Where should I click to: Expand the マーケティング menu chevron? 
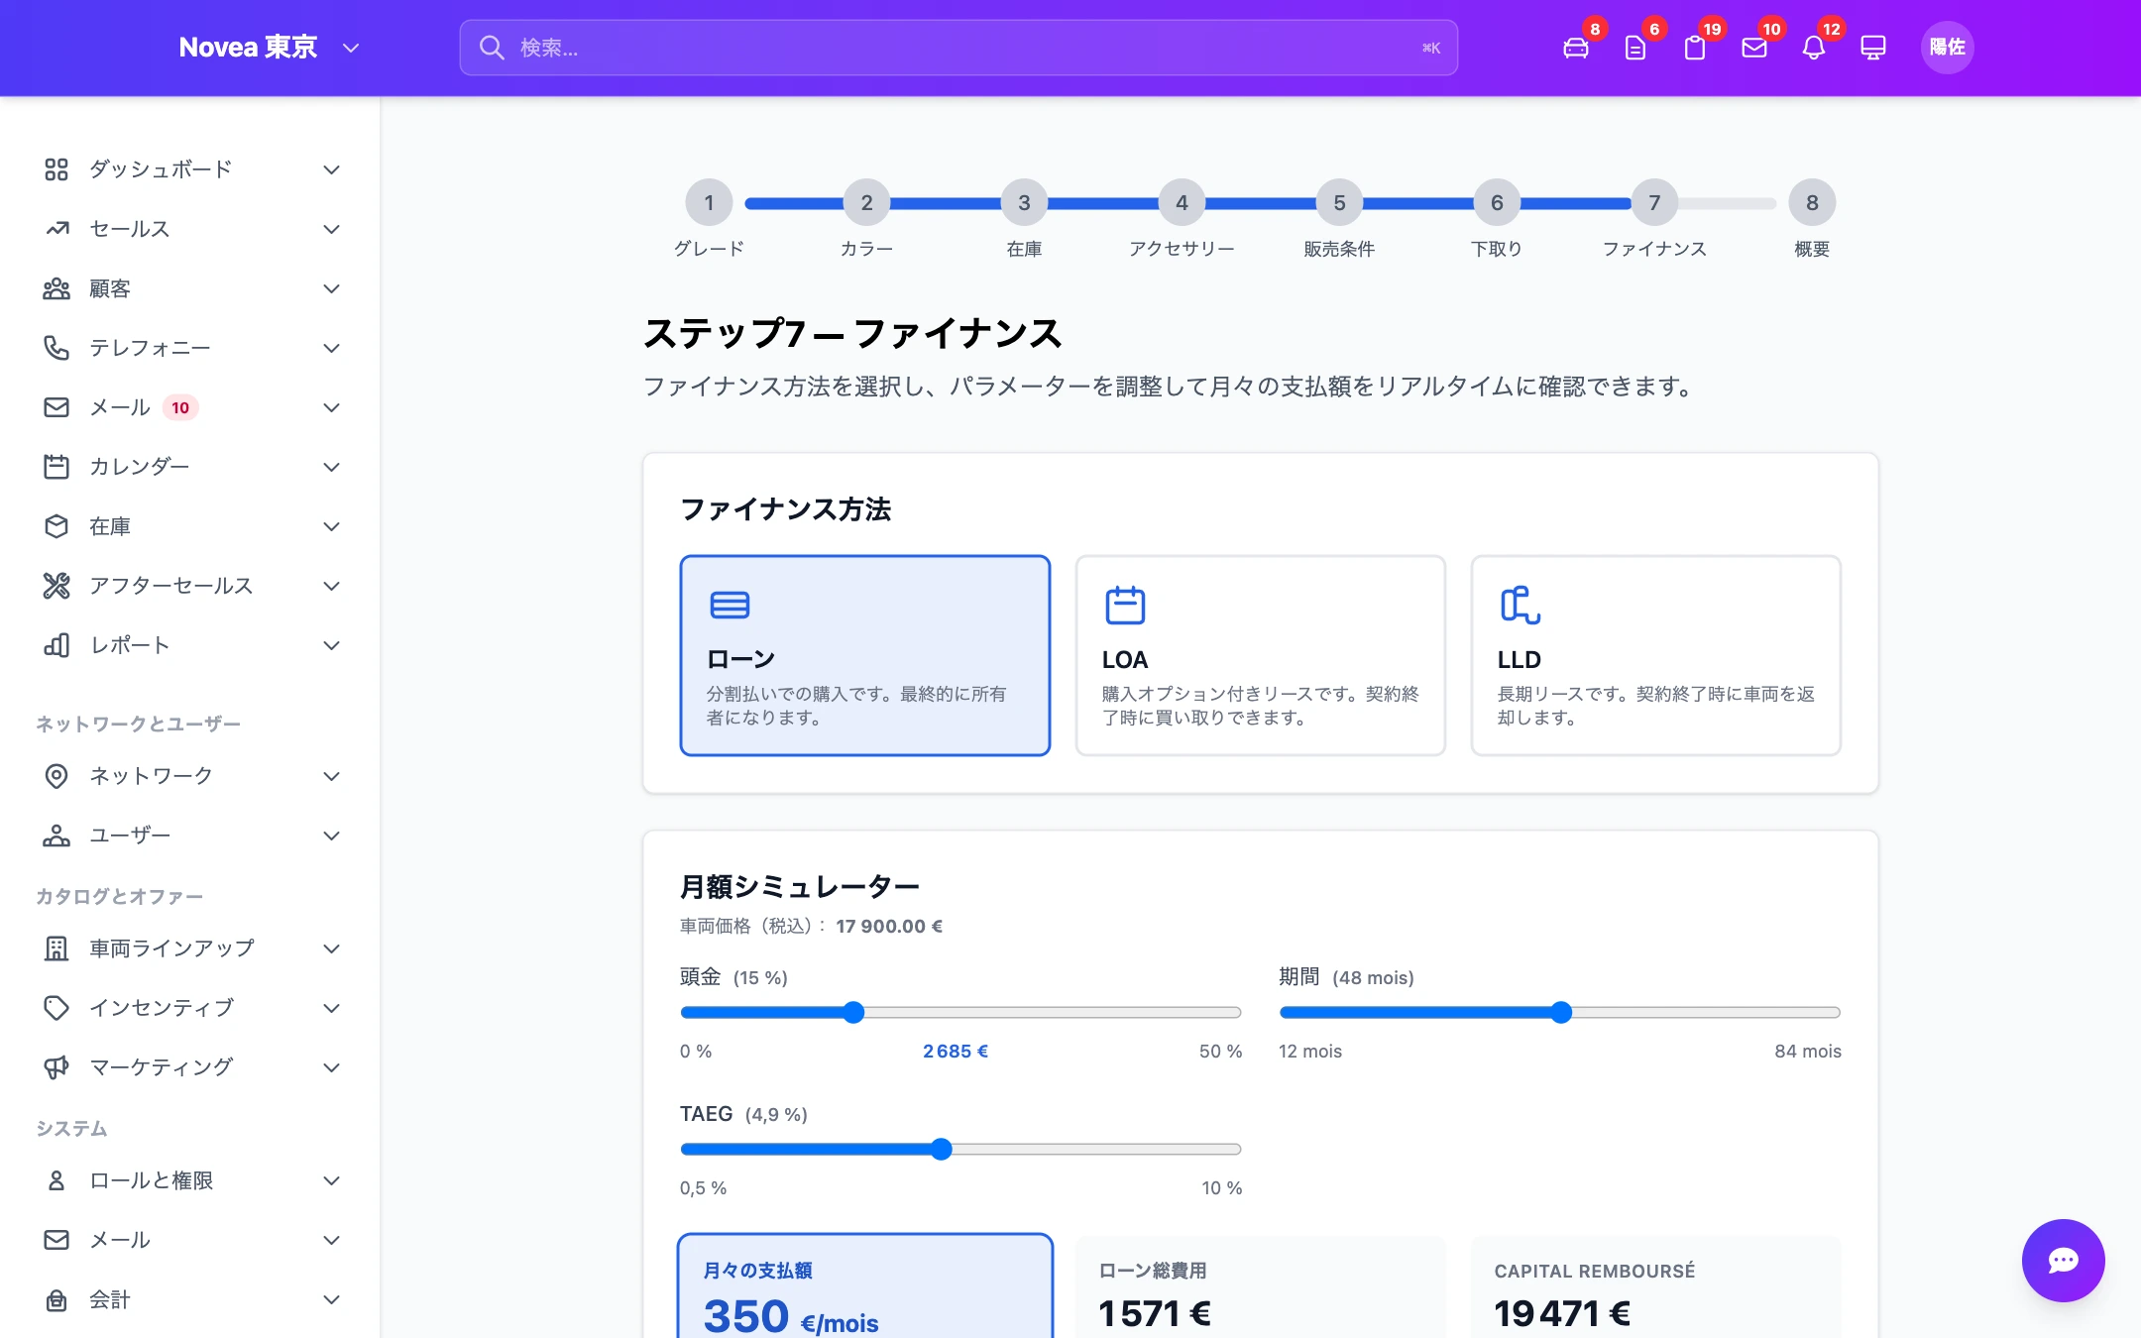(x=332, y=1067)
